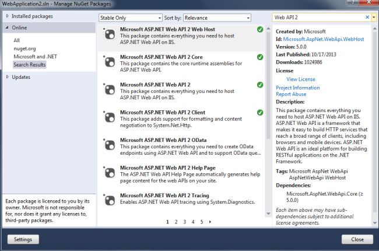This screenshot has width=379, height=251.
Task: Open the Microsoft.AspNet.WebApi.WebHost Id link
Action: tap(324, 39)
